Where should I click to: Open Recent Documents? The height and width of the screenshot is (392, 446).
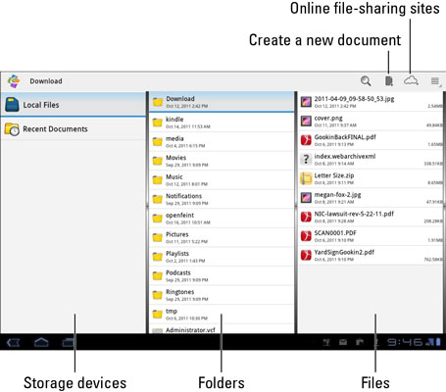(x=74, y=128)
